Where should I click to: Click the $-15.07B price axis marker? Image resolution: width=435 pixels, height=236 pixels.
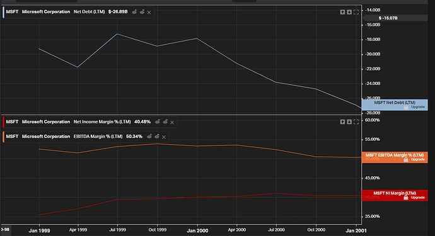(395, 18)
